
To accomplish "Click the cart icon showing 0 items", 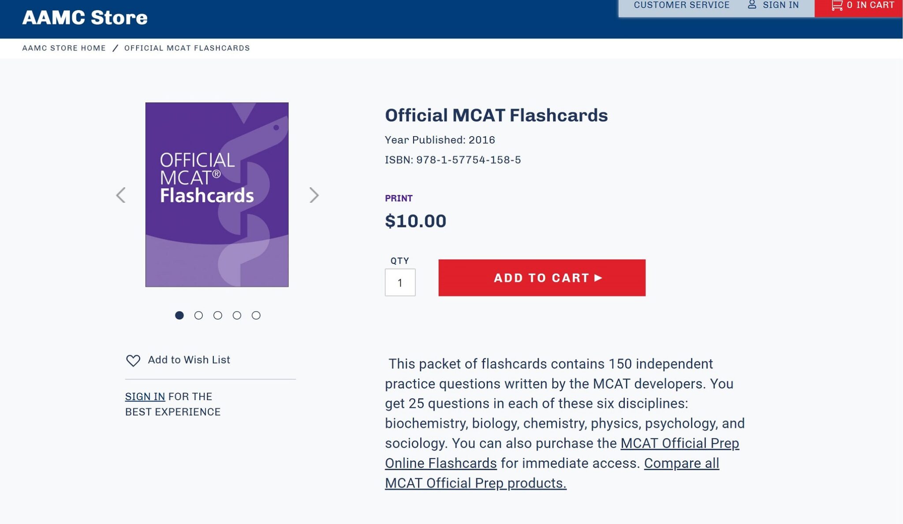I will [838, 5].
